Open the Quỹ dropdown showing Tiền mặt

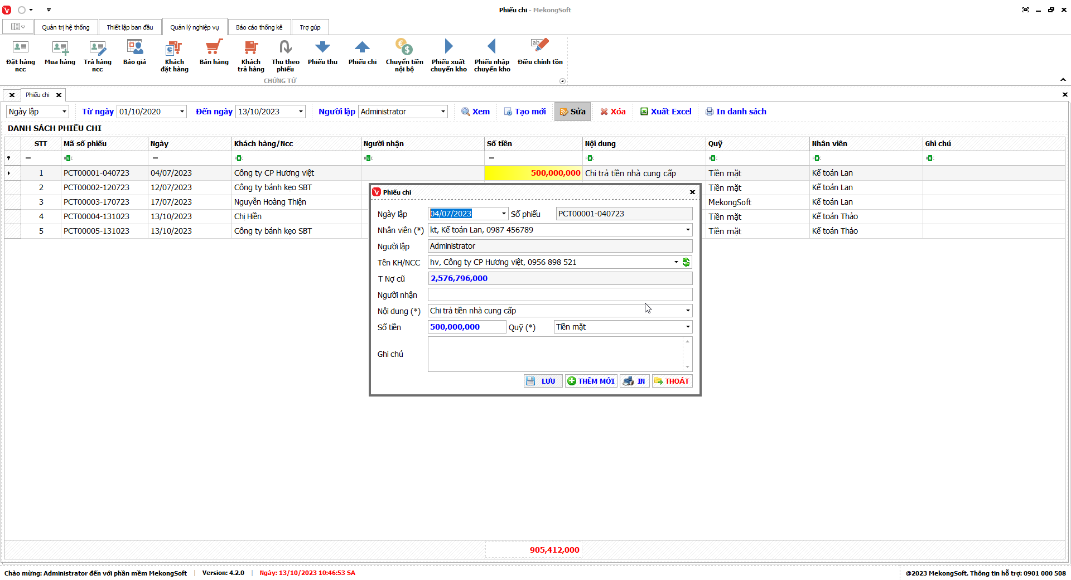pos(687,327)
